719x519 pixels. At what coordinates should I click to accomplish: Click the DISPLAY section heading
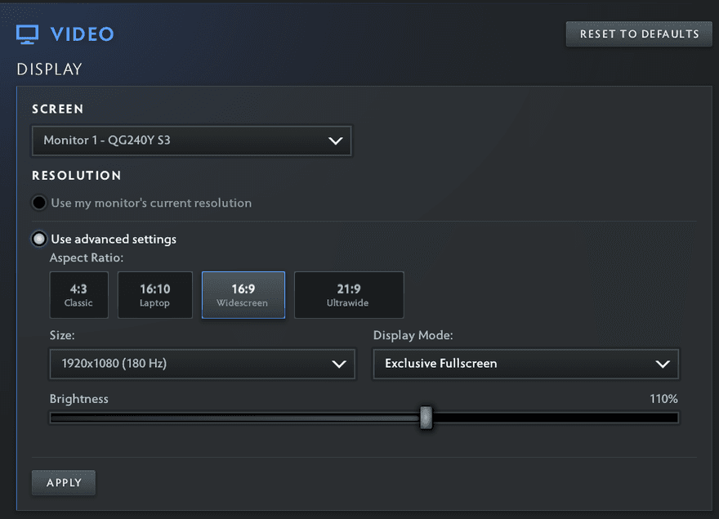click(50, 69)
